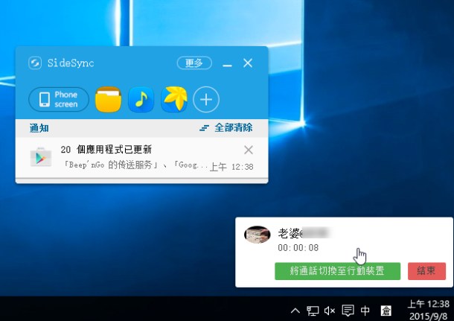Click the caller's avatar photo
454x321 pixels.
click(x=257, y=235)
